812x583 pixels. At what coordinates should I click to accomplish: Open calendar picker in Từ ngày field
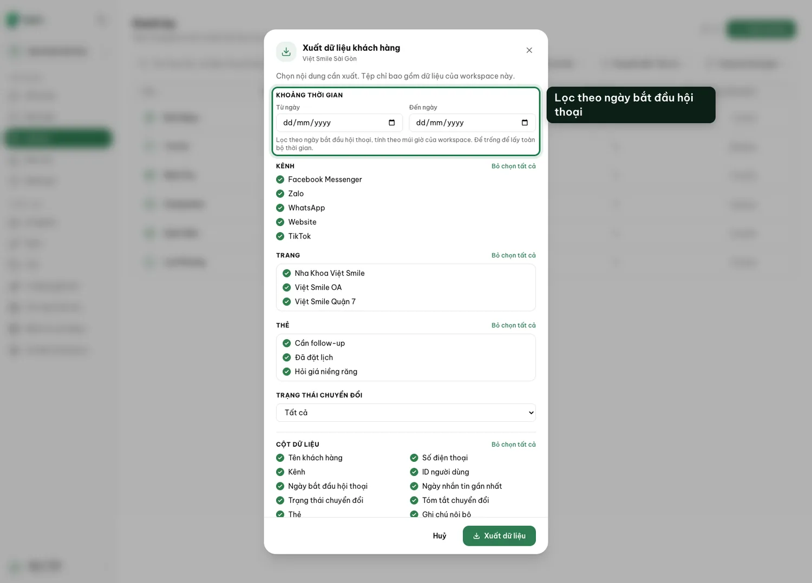392,123
